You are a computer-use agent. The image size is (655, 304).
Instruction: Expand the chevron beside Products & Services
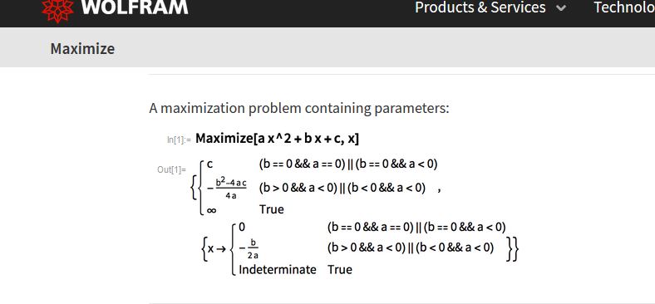pos(561,8)
